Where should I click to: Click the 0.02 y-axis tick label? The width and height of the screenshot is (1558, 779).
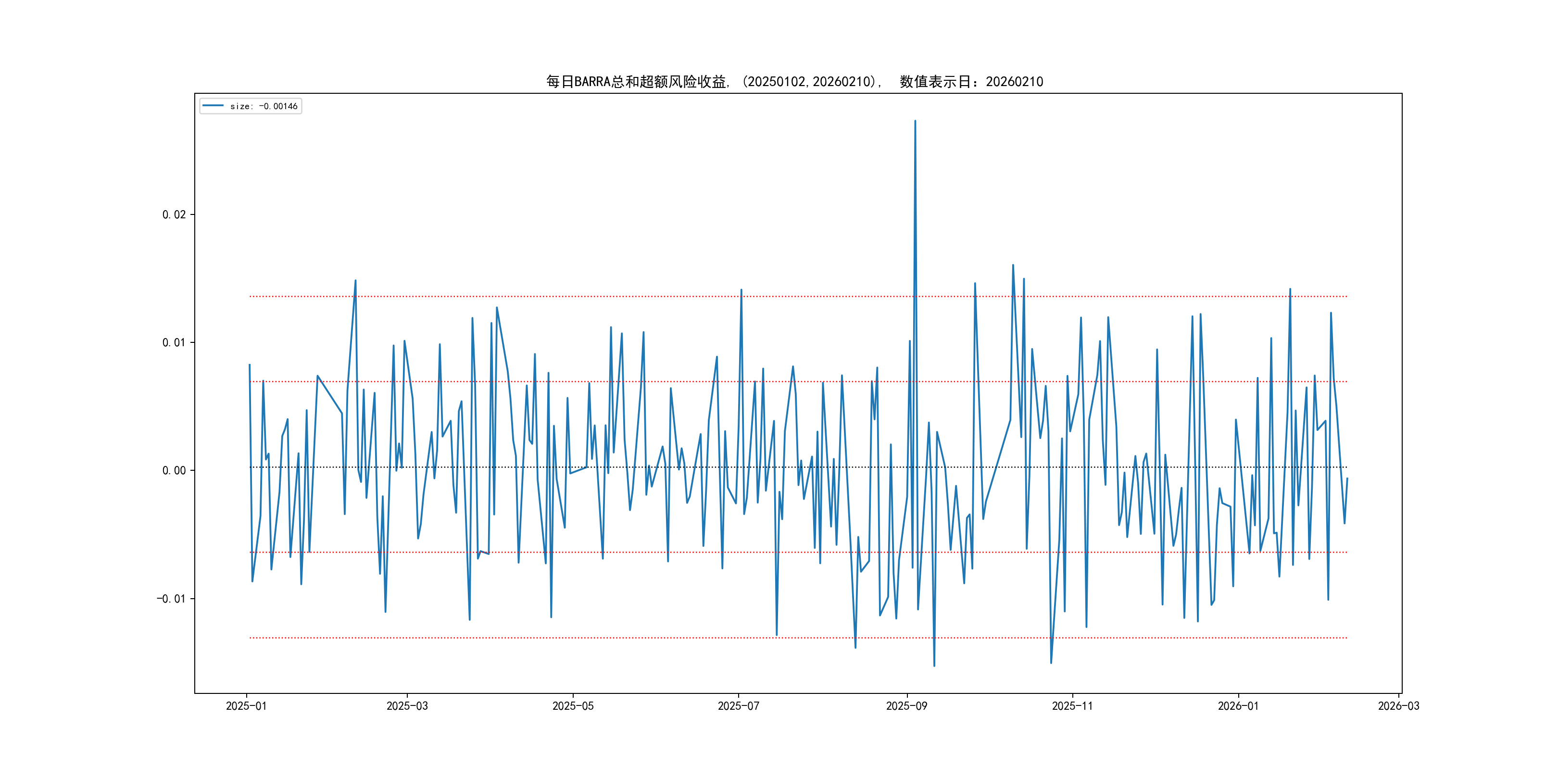pos(174,215)
